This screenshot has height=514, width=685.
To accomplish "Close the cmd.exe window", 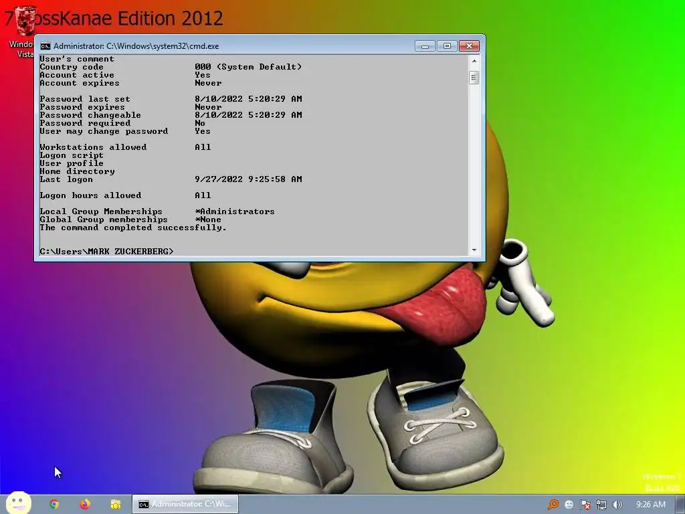I will [x=469, y=46].
